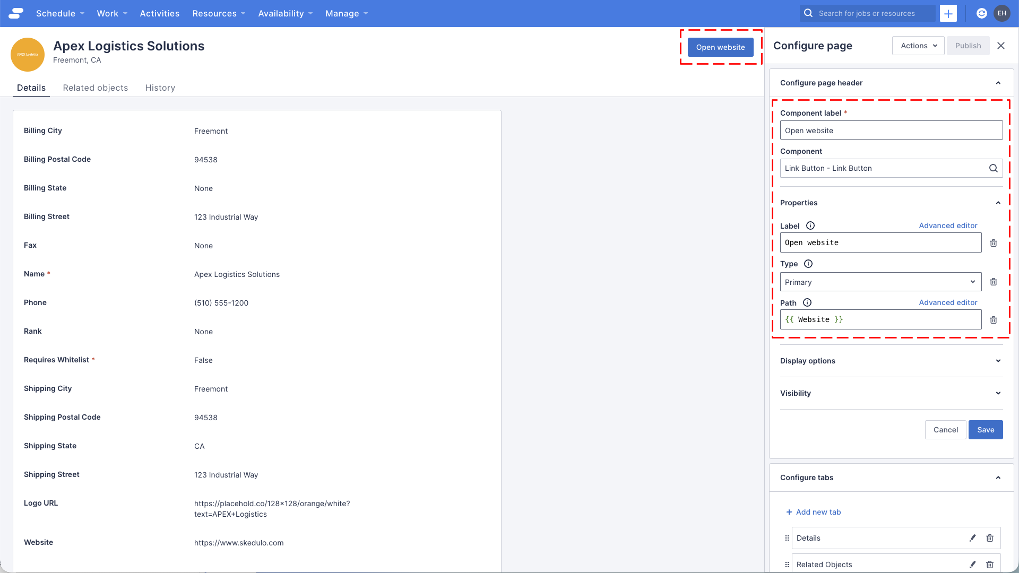1019x573 pixels.
Task: Click the search icon in the Component field
Action: pos(994,168)
